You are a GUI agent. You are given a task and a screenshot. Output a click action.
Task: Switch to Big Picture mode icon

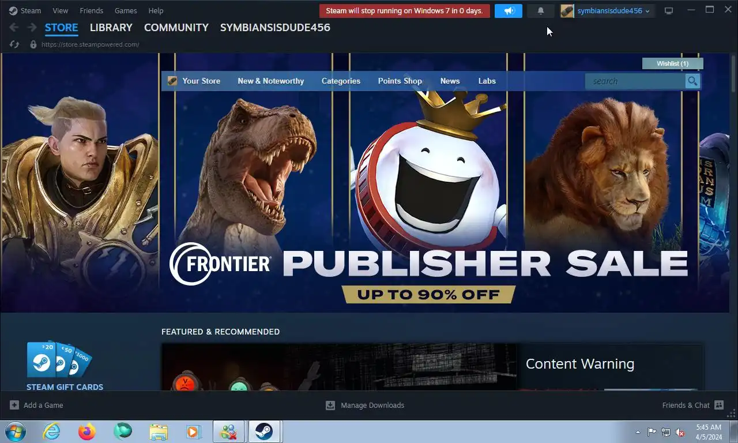(669, 10)
